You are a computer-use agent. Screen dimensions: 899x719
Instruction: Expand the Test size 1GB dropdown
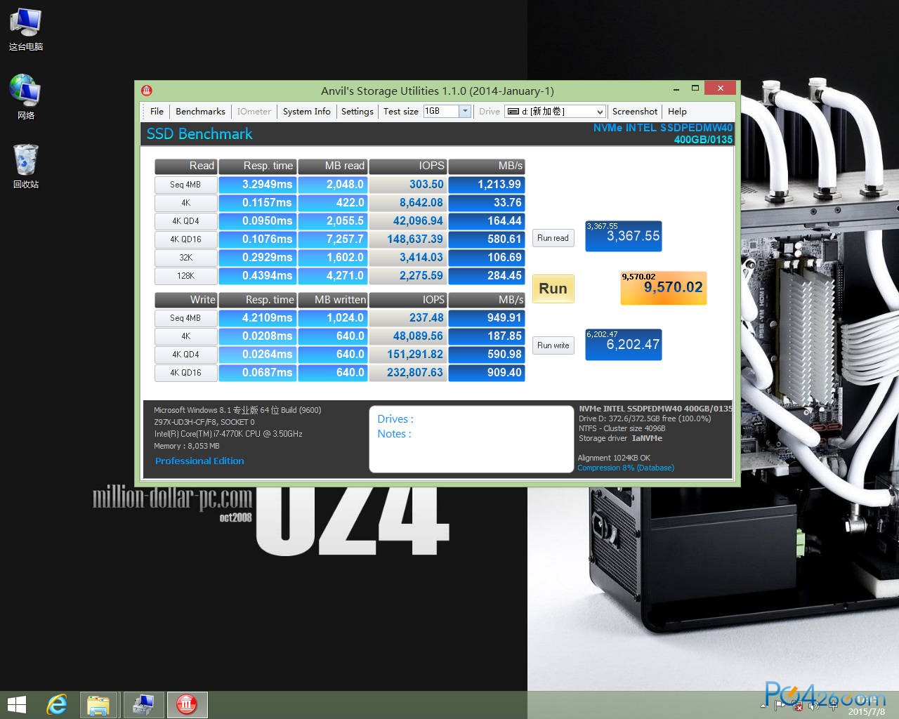tap(464, 111)
